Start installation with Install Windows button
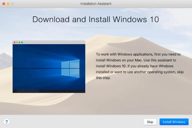 (174, 122)
